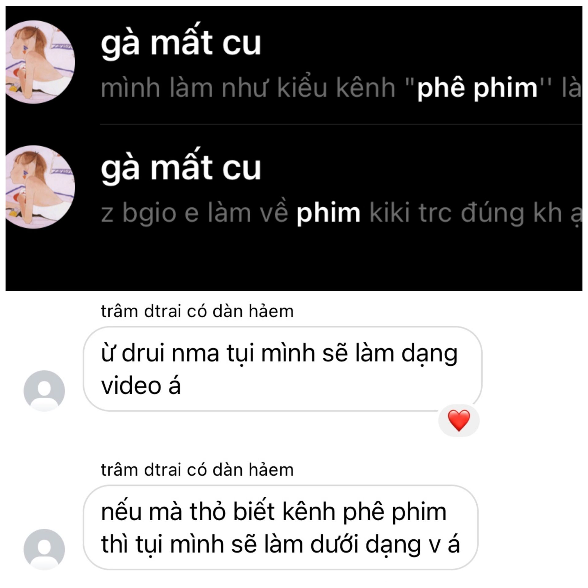The height and width of the screenshot is (588, 588).
Task: Tap the highlighted "phim" match in second result
Action: tap(328, 213)
